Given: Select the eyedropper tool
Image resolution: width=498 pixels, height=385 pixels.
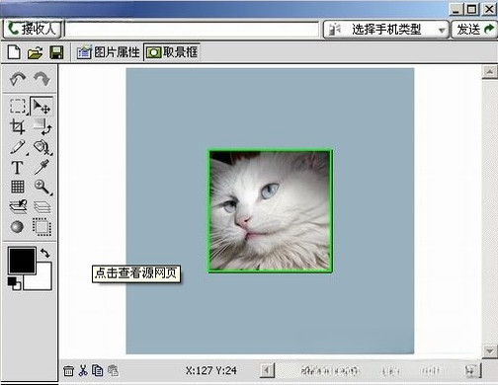Looking at the screenshot, I should 41,167.
